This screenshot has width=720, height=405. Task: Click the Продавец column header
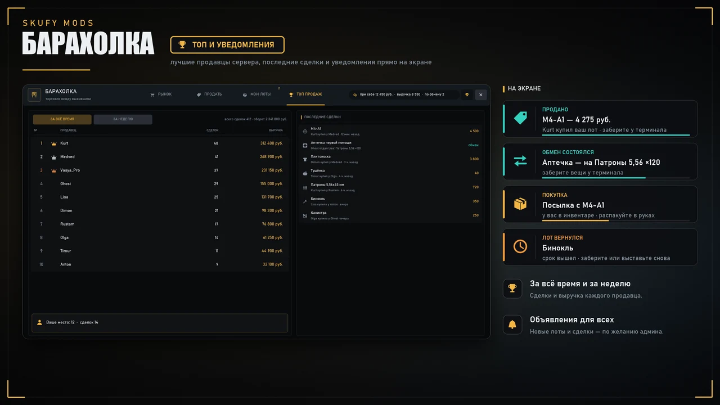point(69,130)
